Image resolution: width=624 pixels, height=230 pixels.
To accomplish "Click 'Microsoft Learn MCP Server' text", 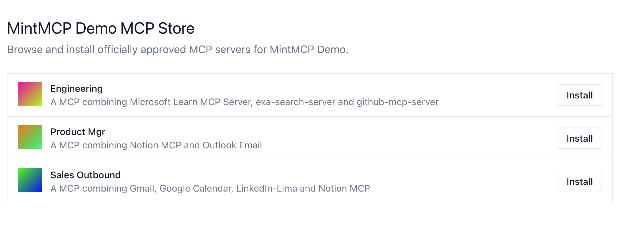I will tap(191, 102).
